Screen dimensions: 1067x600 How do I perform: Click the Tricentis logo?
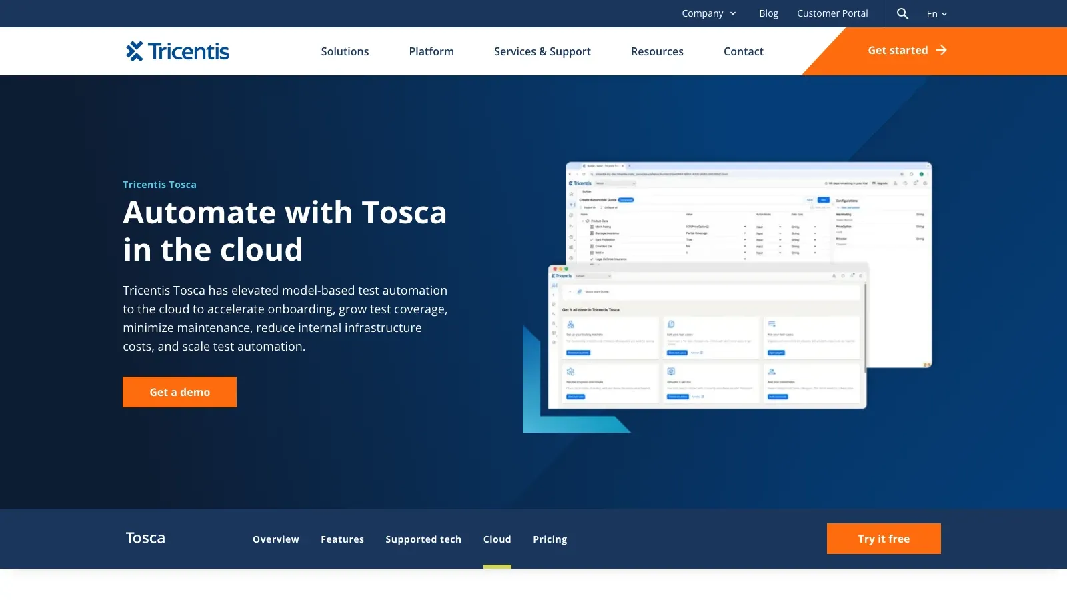[177, 51]
